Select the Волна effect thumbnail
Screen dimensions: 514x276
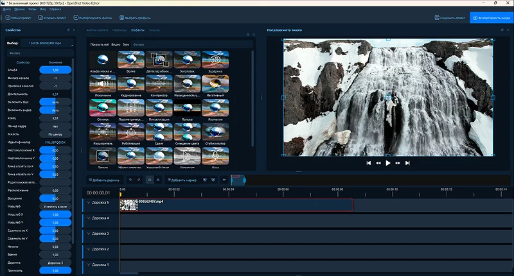[x=131, y=59]
